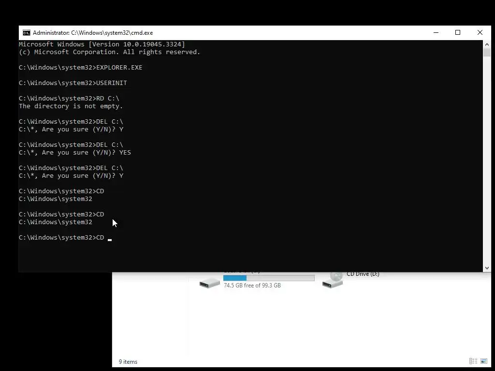Image resolution: width=495 pixels, height=371 pixels.
Task: Click the cmd.exe icon in the title bar
Action: pos(27,33)
